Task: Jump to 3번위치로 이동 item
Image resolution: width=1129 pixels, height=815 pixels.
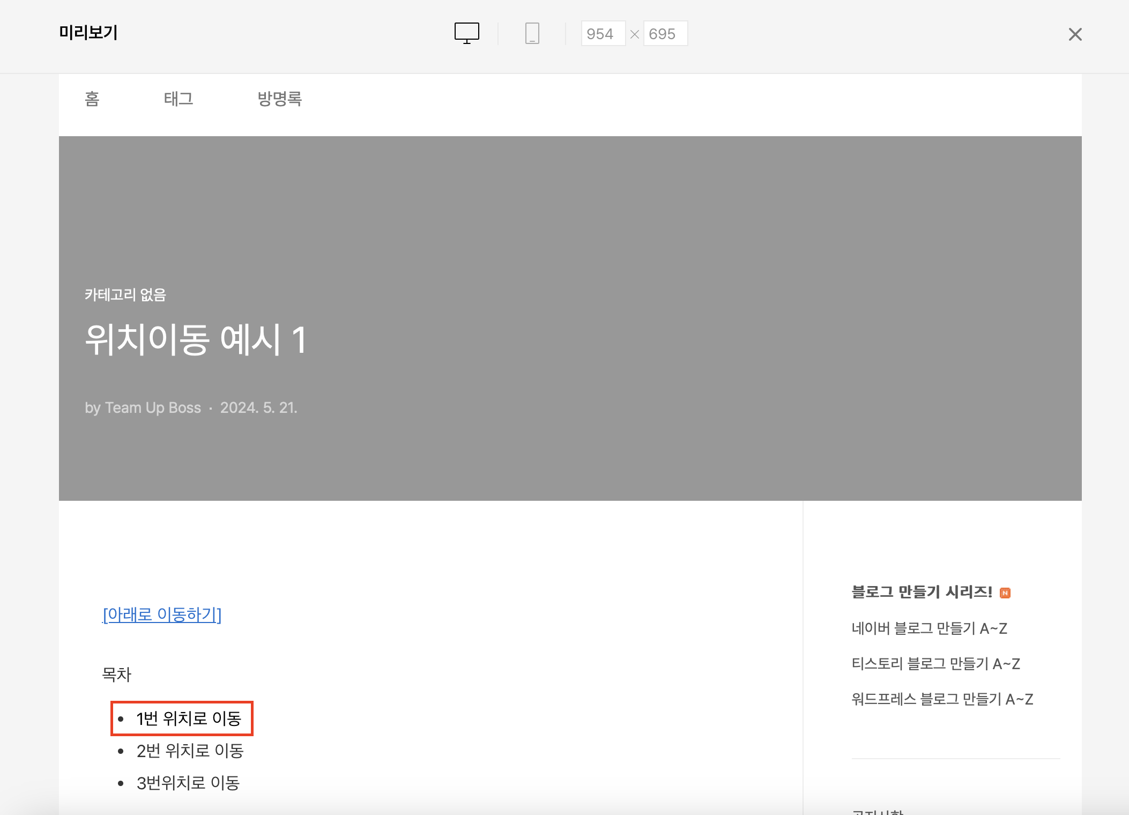Action: (x=188, y=783)
